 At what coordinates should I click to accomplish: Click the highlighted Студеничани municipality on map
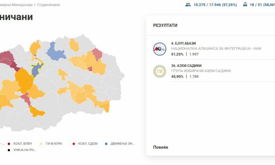click(x=36, y=70)
